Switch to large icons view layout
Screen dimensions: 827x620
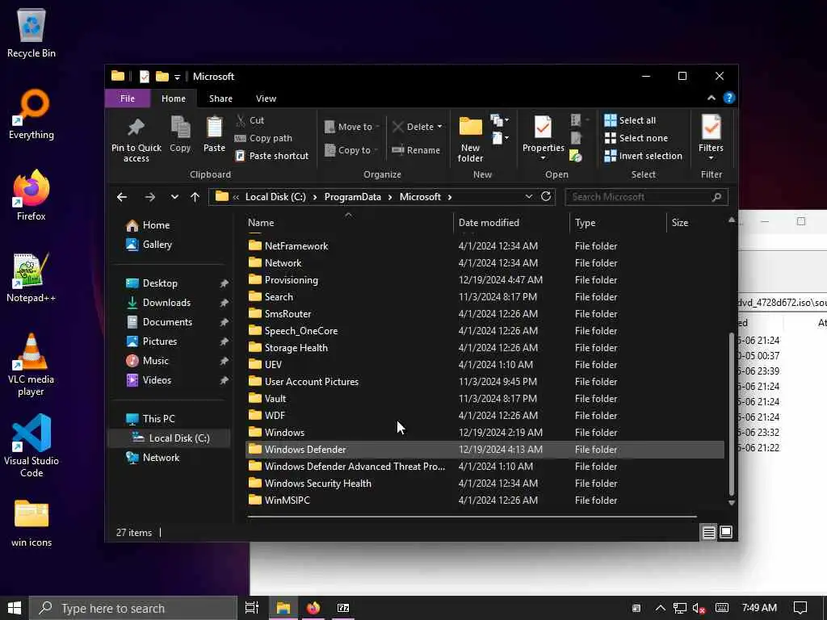[x=726, y=533]
